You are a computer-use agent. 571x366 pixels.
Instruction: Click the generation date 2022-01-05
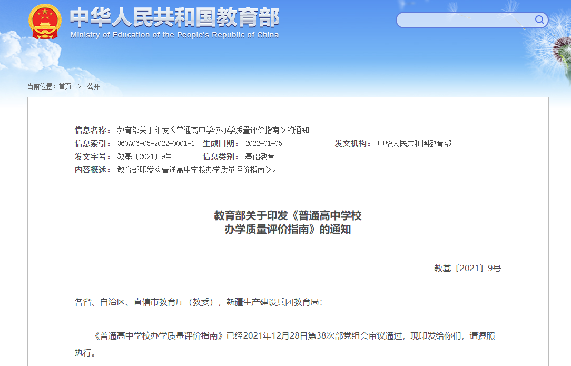point(264,143)
